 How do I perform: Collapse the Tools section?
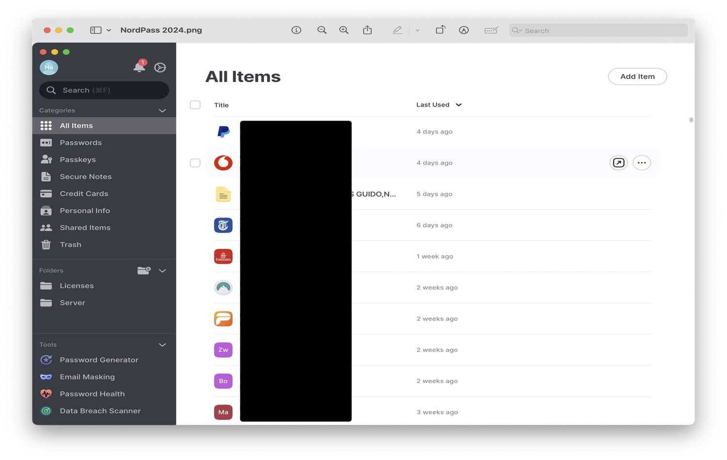pos(162,345)
